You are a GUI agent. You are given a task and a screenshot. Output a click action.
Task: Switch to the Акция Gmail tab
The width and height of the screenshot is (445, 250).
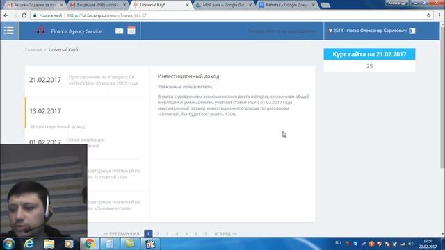tap(35, 5)
